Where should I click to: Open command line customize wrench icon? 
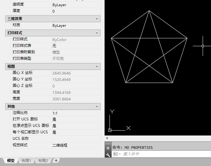108,155
